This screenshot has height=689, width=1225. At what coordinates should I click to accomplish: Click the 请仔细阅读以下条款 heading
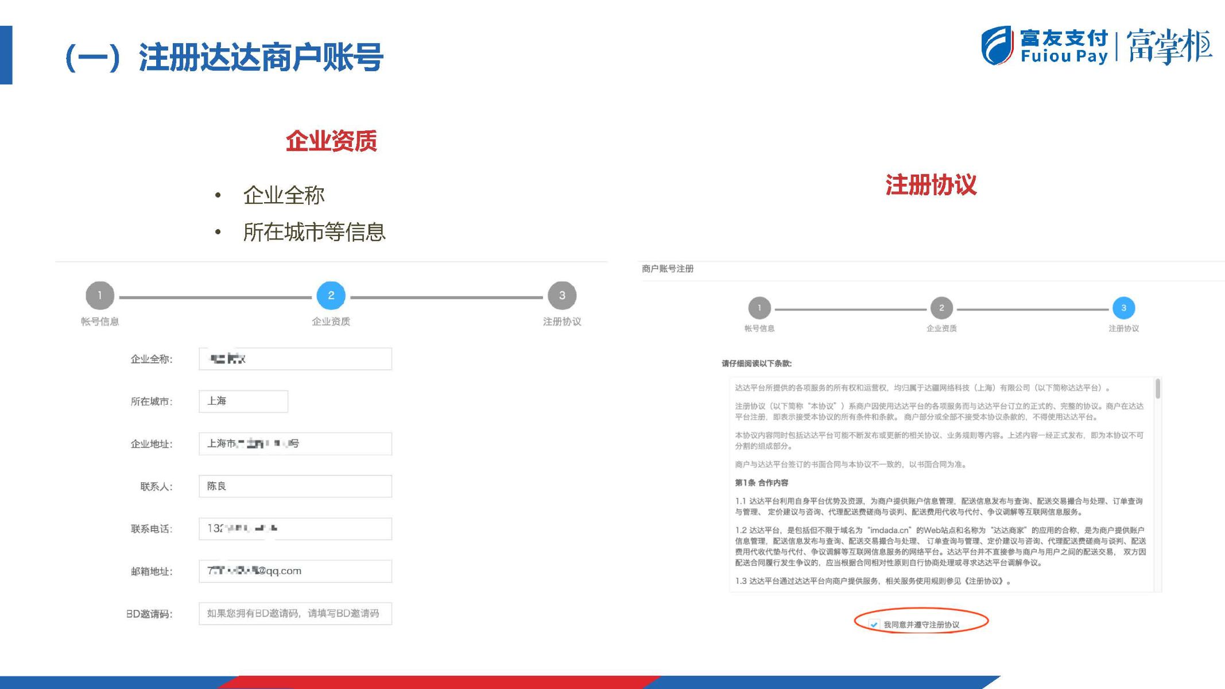[757, 363]
